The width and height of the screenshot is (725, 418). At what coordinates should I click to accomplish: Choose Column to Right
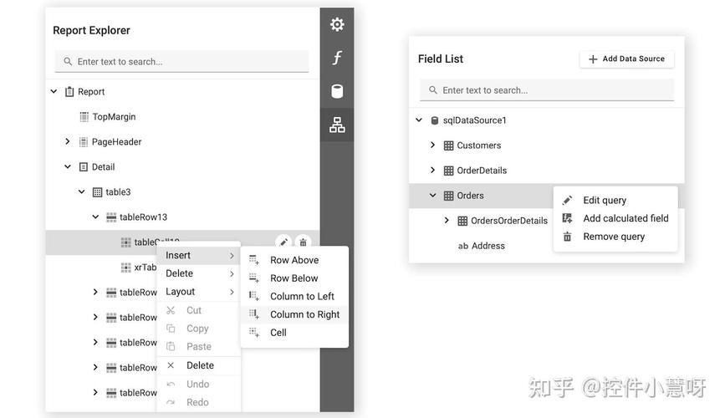pyautogui.click(x=294, y=314)
